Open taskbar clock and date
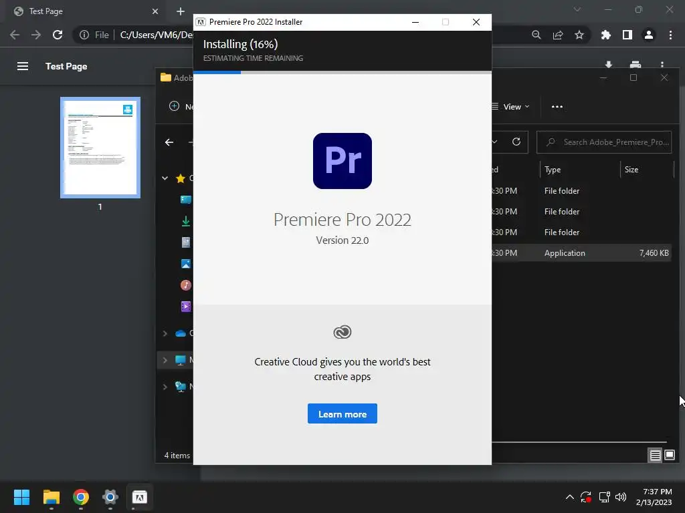 coord(654,497)
